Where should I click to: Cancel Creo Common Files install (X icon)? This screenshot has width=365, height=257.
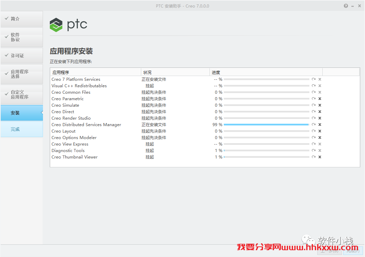pos(320,92)
